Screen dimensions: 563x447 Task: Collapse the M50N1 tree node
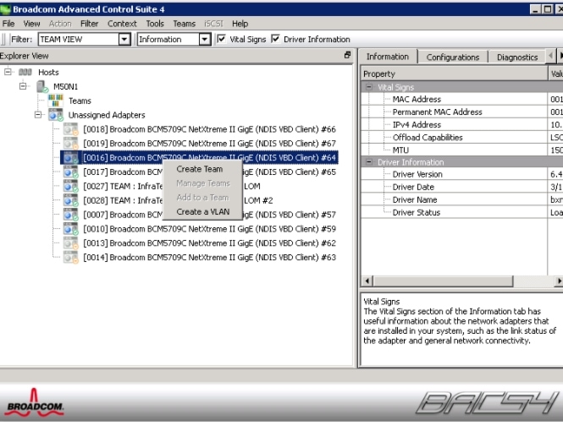tap(23, 86)
